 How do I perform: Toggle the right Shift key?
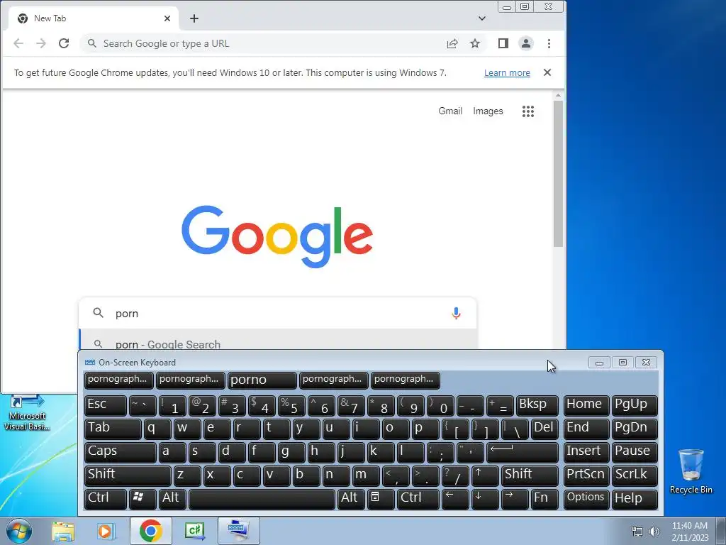point(530,475)
